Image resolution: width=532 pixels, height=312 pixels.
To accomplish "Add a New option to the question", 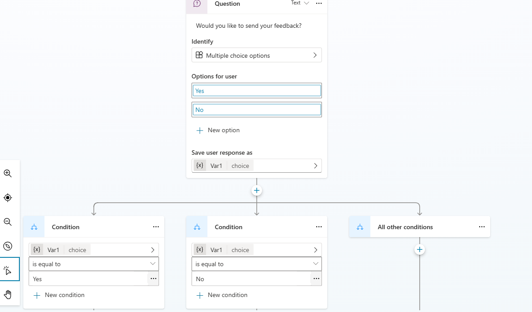I will (x=218, y=130).
